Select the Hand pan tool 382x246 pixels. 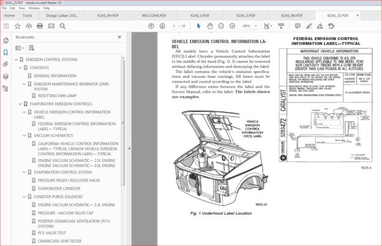click(x=209, y=26)
